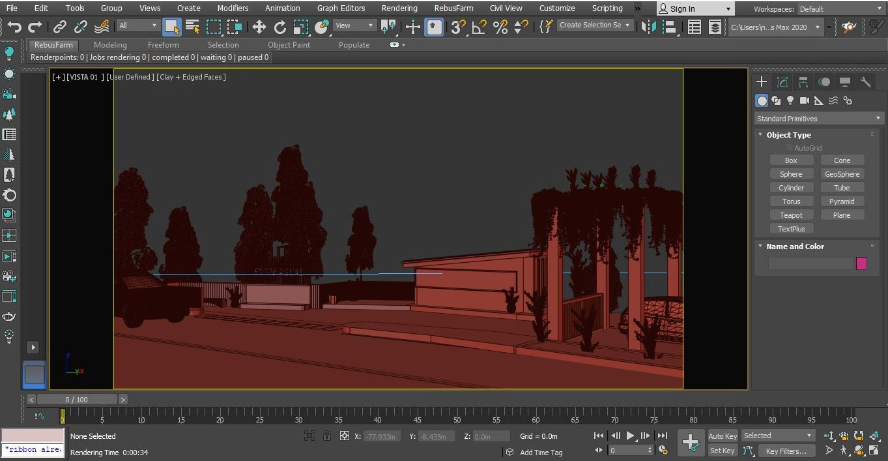This screenshot has width=888, height=461.
Task: Open the View reference coordinate dropdown
Action: (x=354, y=26)
